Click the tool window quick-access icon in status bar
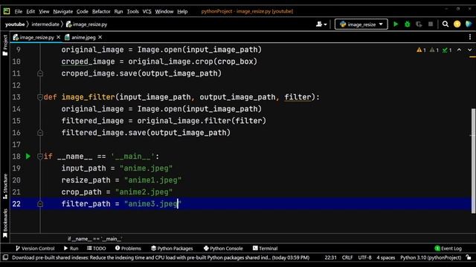Viewport: 476px width, 267px height. [5, 257]
